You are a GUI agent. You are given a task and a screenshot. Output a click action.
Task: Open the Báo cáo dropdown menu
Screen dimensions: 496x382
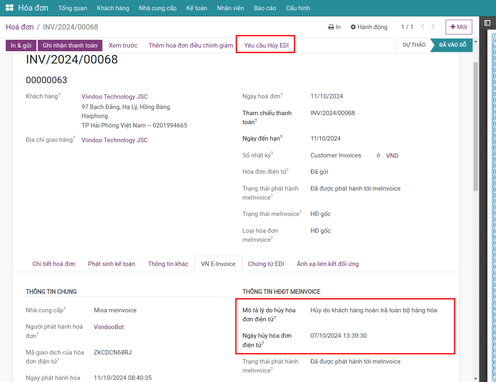point(265,8)
